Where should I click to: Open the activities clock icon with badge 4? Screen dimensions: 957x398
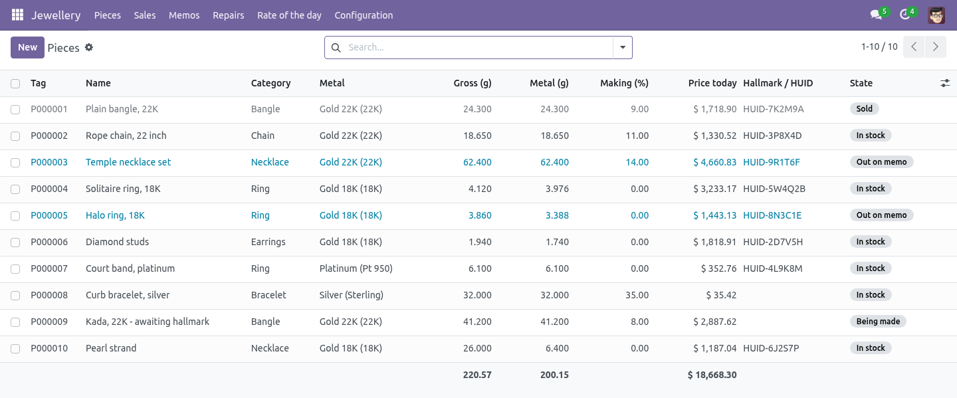pyautogui.click(x=905, y=15)
